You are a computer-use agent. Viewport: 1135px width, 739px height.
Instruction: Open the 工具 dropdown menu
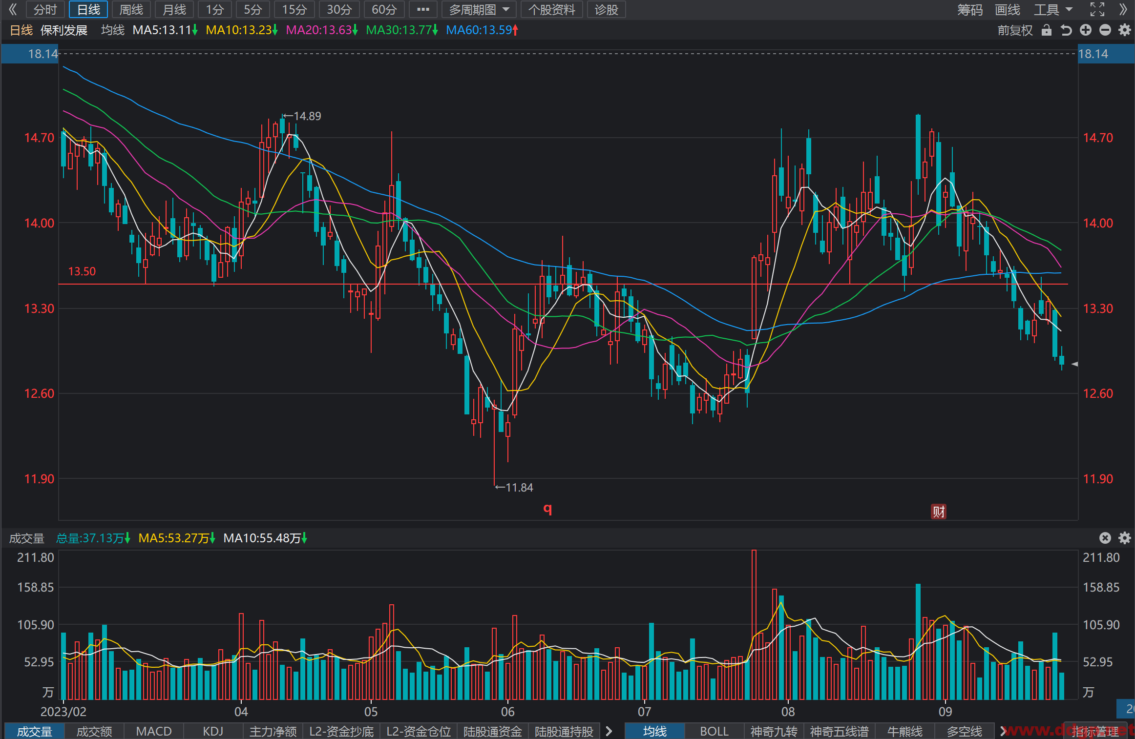tap(1053, 9)
